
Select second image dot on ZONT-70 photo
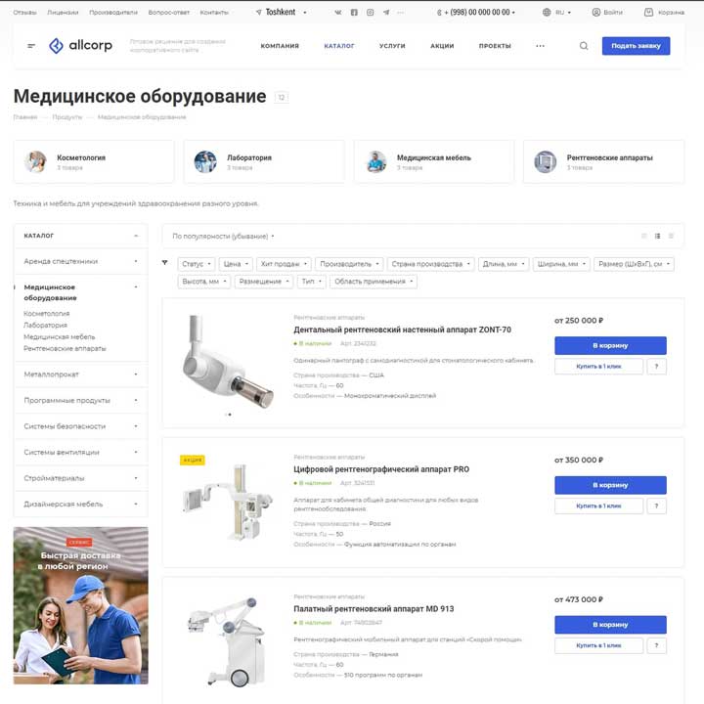(x=230, y=415)
